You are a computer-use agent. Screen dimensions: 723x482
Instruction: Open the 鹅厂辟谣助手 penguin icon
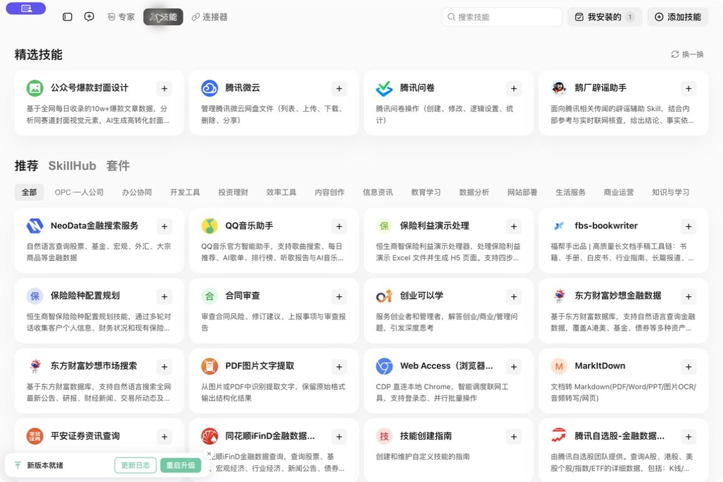click(x=559, y=88)
